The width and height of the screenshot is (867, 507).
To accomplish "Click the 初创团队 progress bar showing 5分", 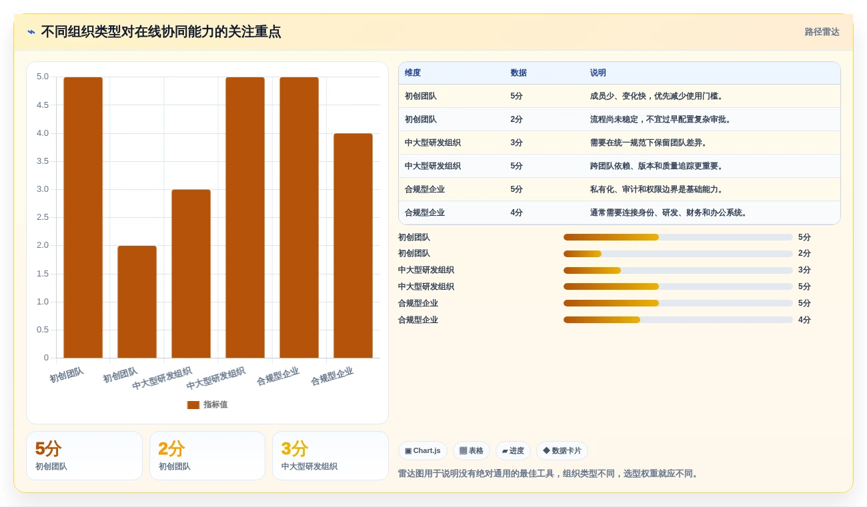I will click(x=678, y=237).
